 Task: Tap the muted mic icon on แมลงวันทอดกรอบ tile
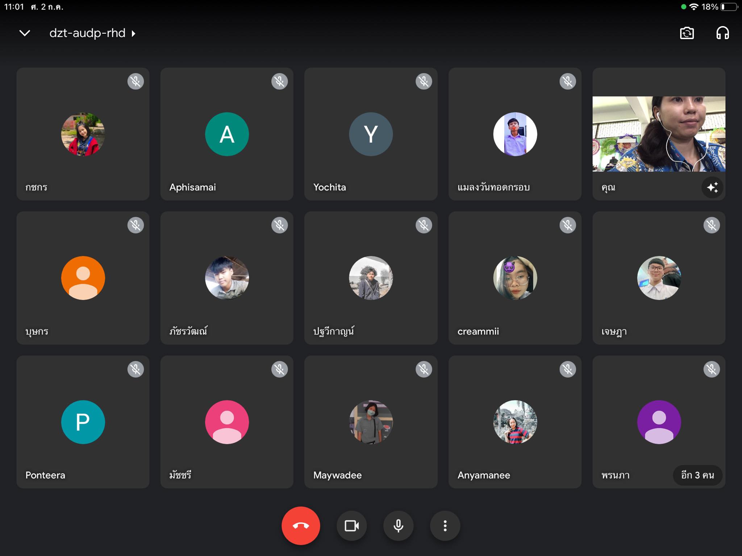click(567, 81)
